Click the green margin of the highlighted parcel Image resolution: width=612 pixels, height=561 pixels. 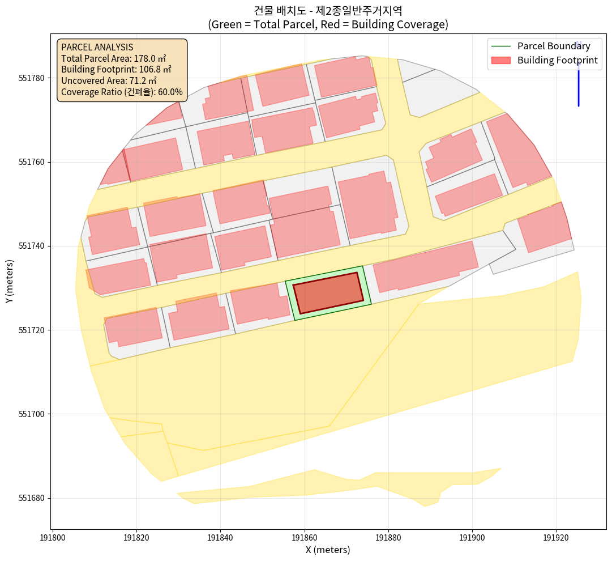coord(290,300)
